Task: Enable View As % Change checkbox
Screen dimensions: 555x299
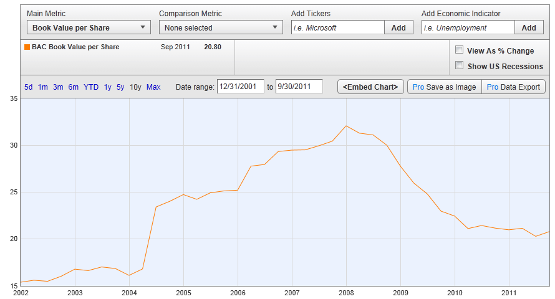Action: point(459,50)
